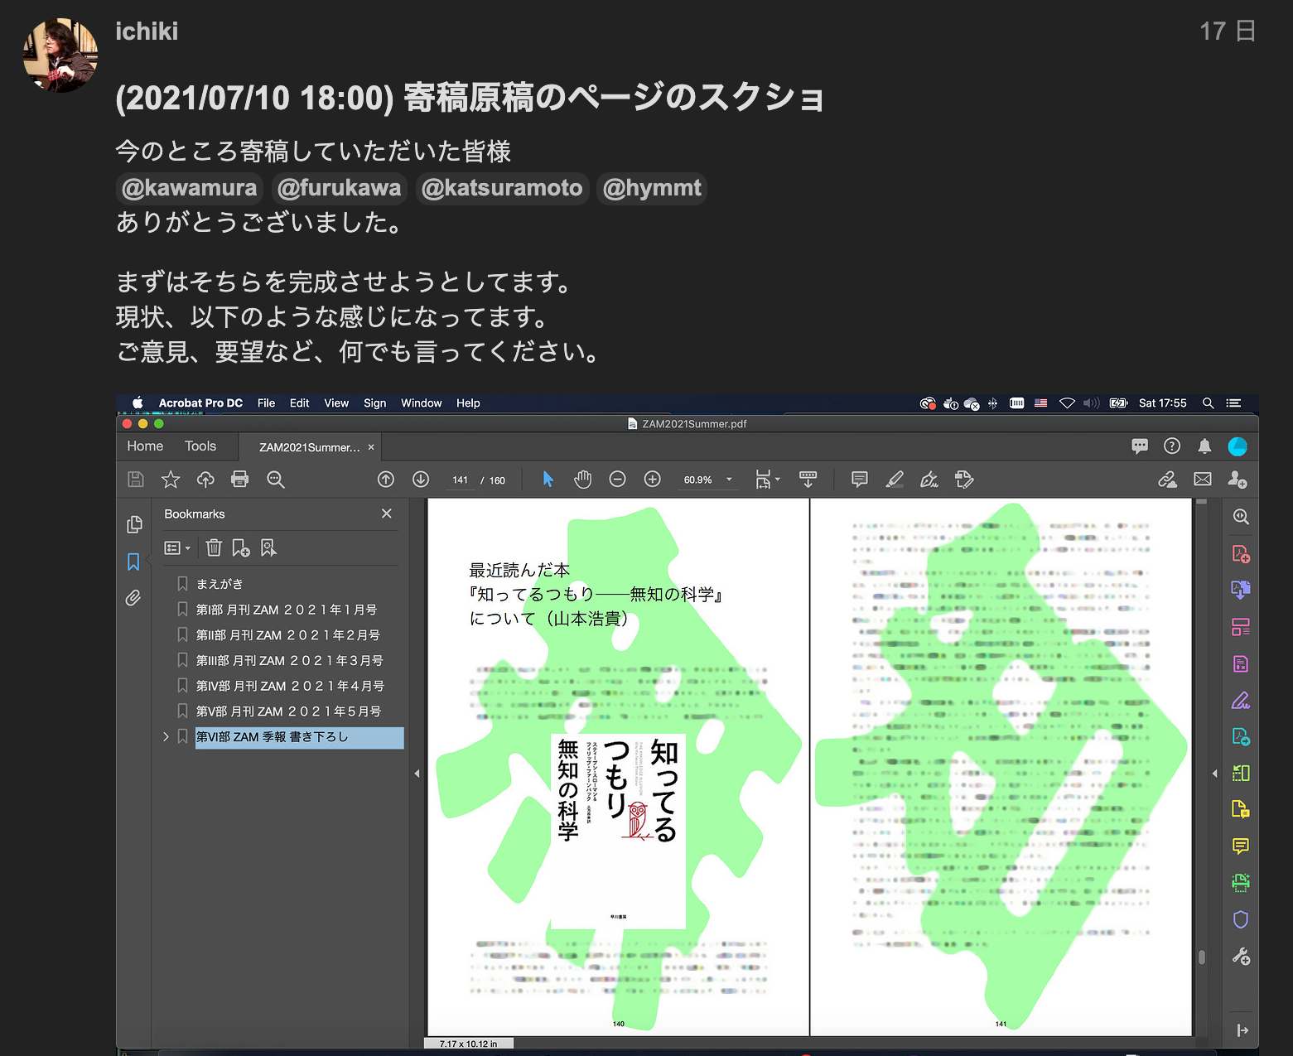This screenshot has height=1056, width=1293.
Task: Open the Fill & Sign tool
Action: pos(1241,701)
